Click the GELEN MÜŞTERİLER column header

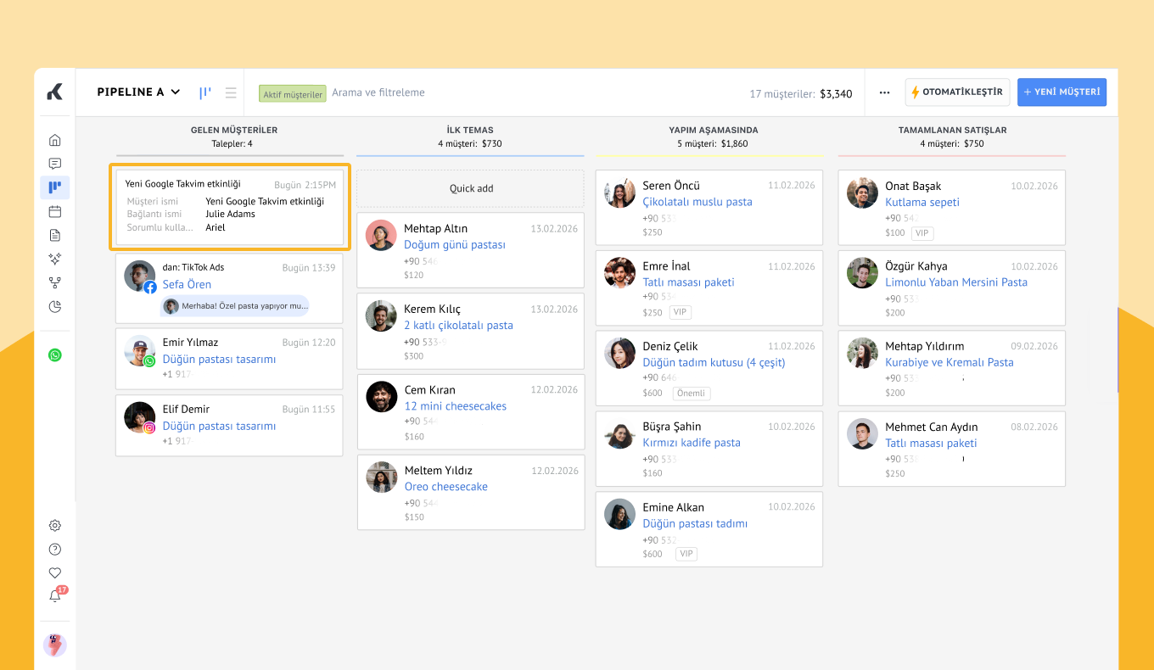233,131
